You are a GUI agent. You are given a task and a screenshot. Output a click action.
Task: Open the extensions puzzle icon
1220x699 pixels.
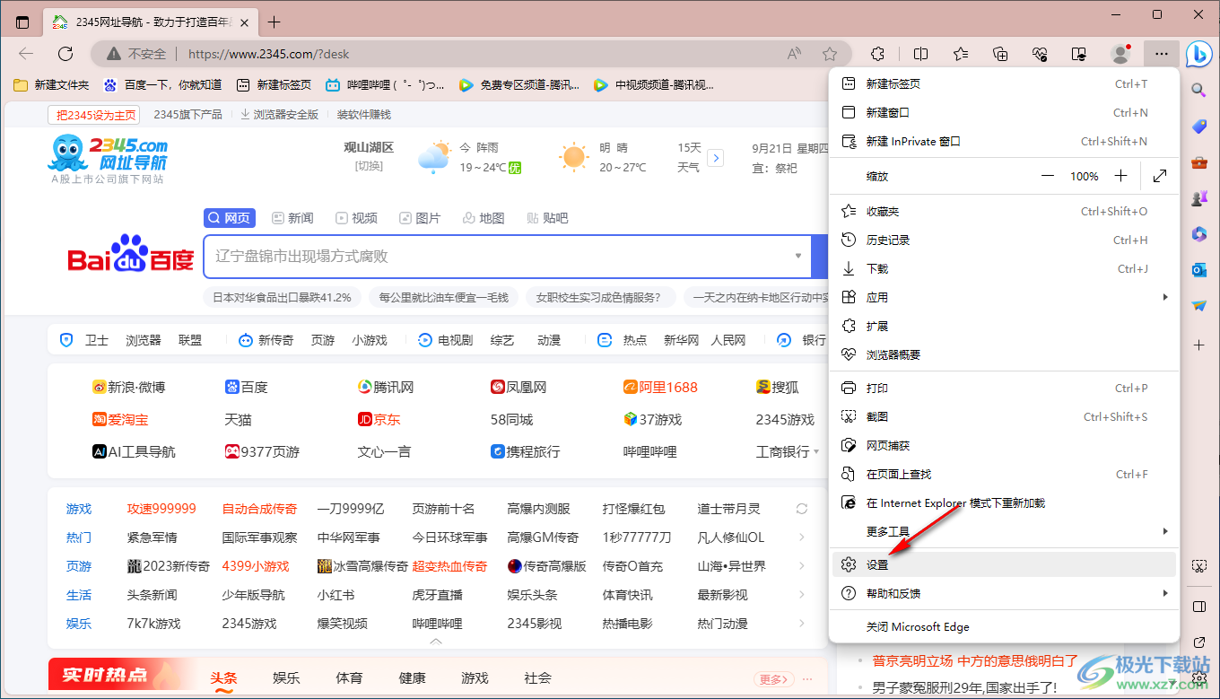tap(879, 54)
